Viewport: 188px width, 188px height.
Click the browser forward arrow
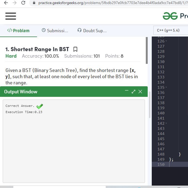[x=15, y=3]
